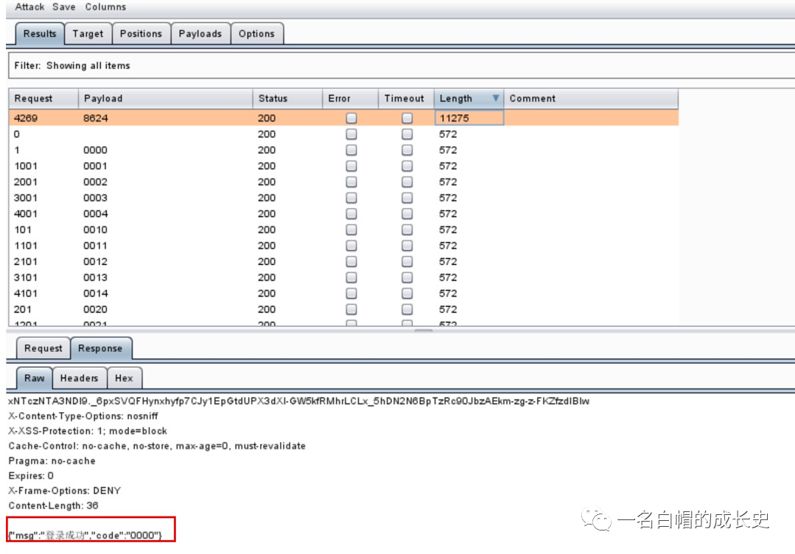The height and width of the screenshot is (554, 795).
Task: Switch to Headers view
Action: click(79, 378)
